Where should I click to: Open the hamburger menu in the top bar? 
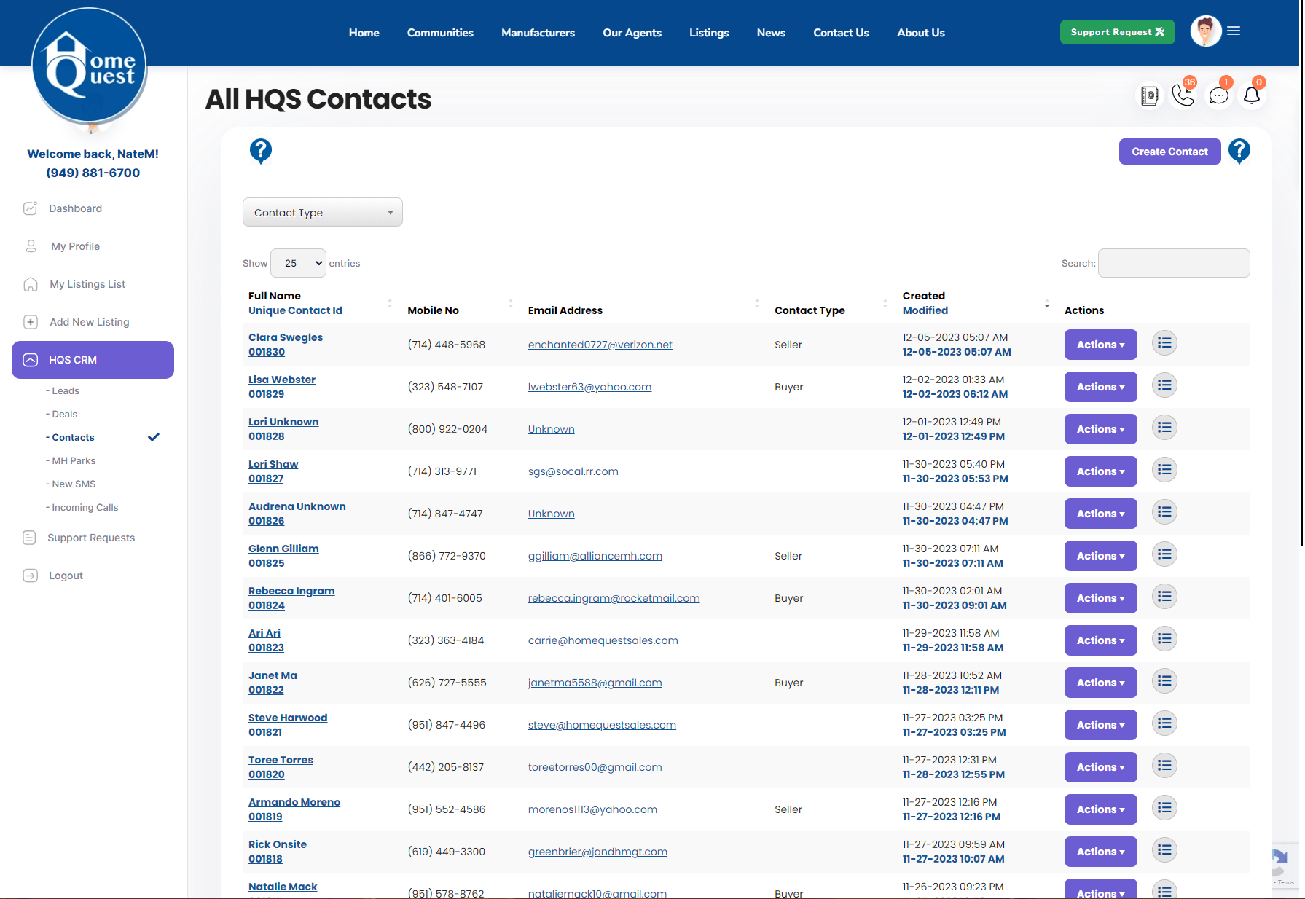[x=1234, y=30]
